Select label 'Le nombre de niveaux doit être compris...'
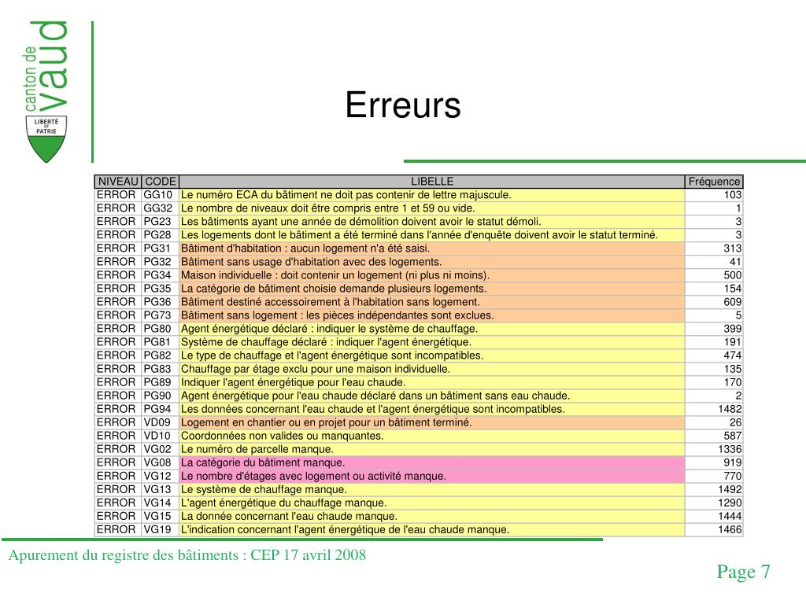 coord(328,208)
